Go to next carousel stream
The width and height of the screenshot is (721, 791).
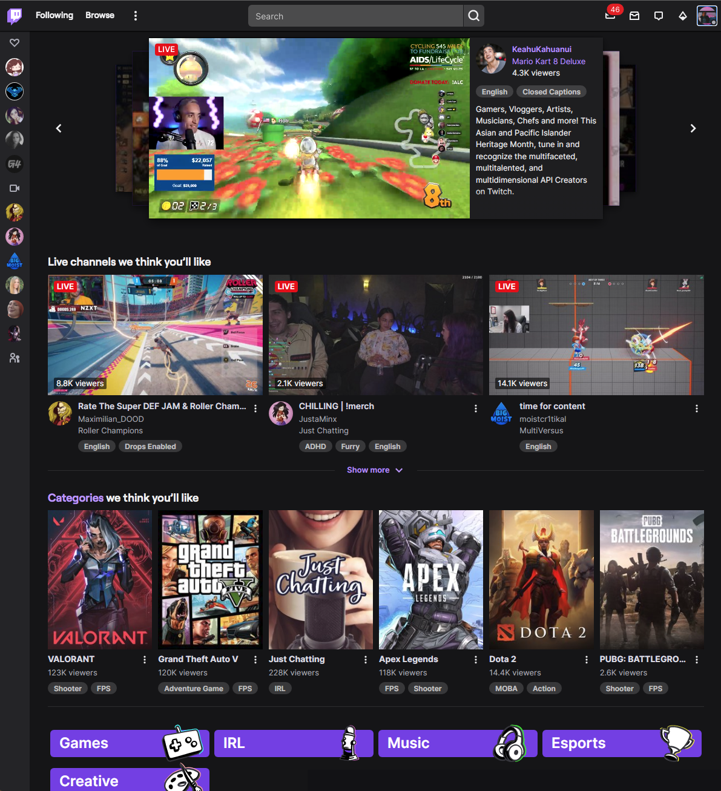pos(693,128)
